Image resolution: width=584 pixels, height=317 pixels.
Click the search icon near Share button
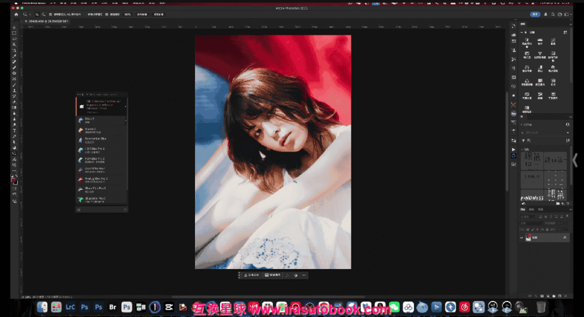pyautogui.click(x=553, y=14)
